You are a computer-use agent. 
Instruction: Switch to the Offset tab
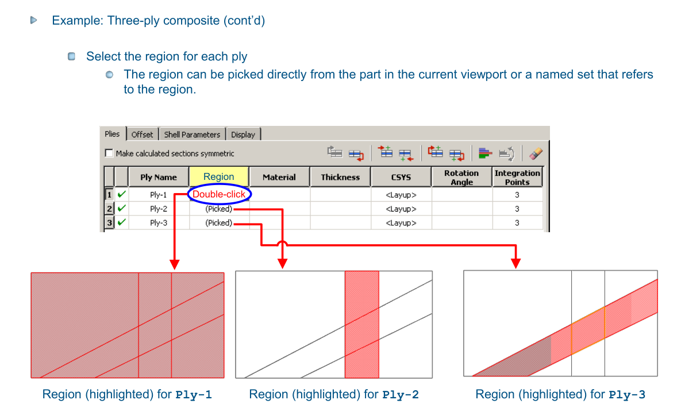click(x=142, y=134)
